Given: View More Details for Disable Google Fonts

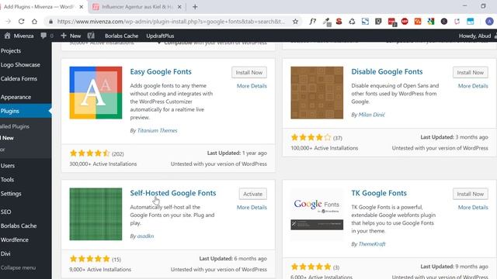Looking at the screenshot, I should (x=473, y=86).
